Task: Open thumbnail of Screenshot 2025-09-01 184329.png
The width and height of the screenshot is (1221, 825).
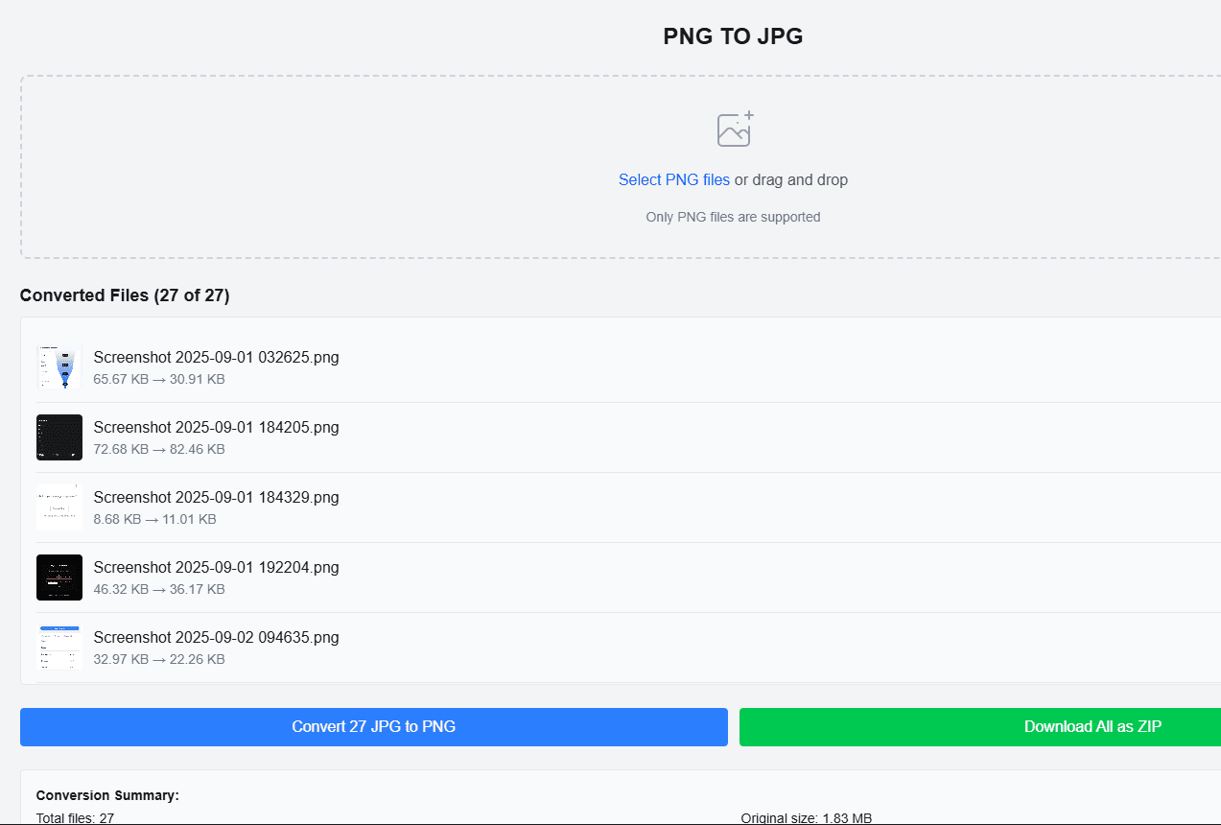Action: [59, 507]
